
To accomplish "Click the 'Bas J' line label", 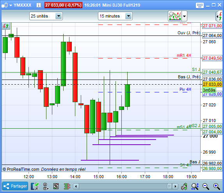I will [x=195, y=162].
